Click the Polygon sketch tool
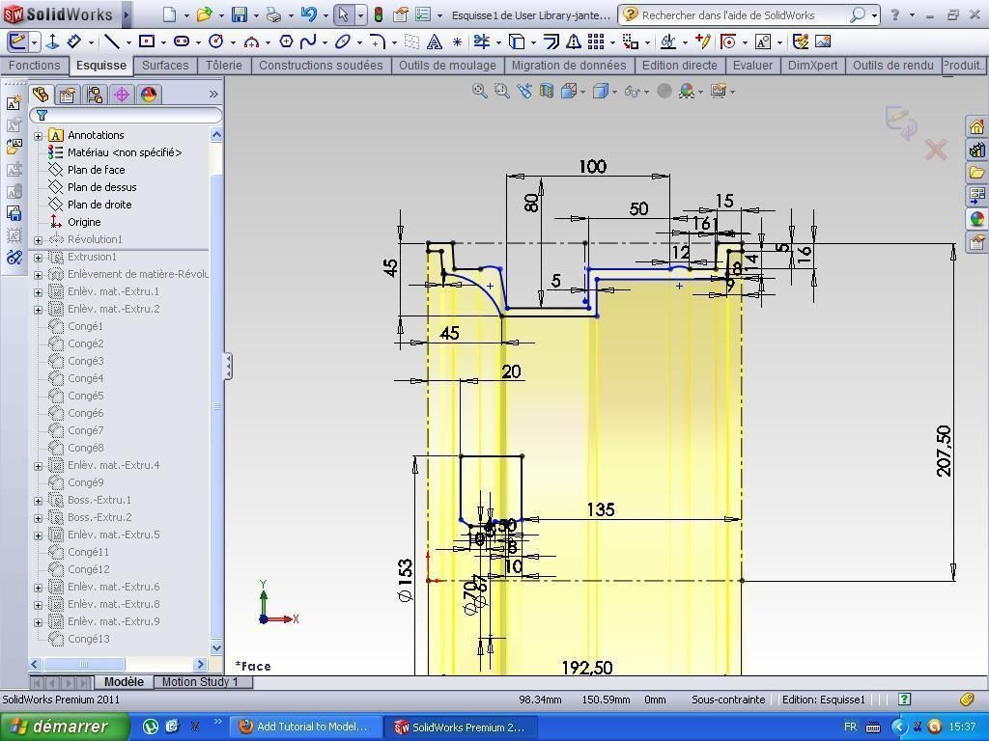 (286, 41)
